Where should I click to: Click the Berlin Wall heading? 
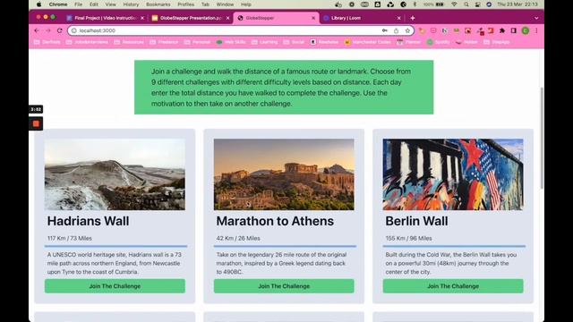(416, 221)
